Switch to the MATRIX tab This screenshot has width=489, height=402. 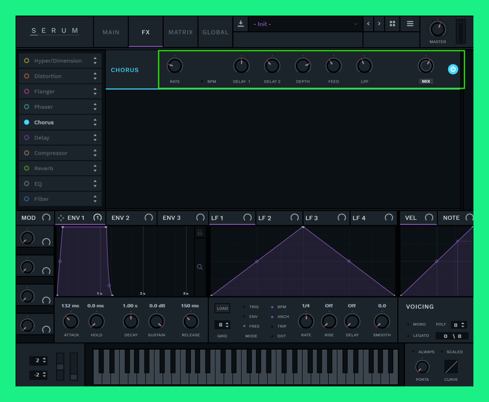pyautogui.click(x=180, y=32)
